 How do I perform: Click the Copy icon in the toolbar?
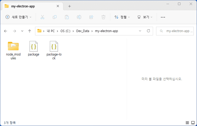[55, 17]
